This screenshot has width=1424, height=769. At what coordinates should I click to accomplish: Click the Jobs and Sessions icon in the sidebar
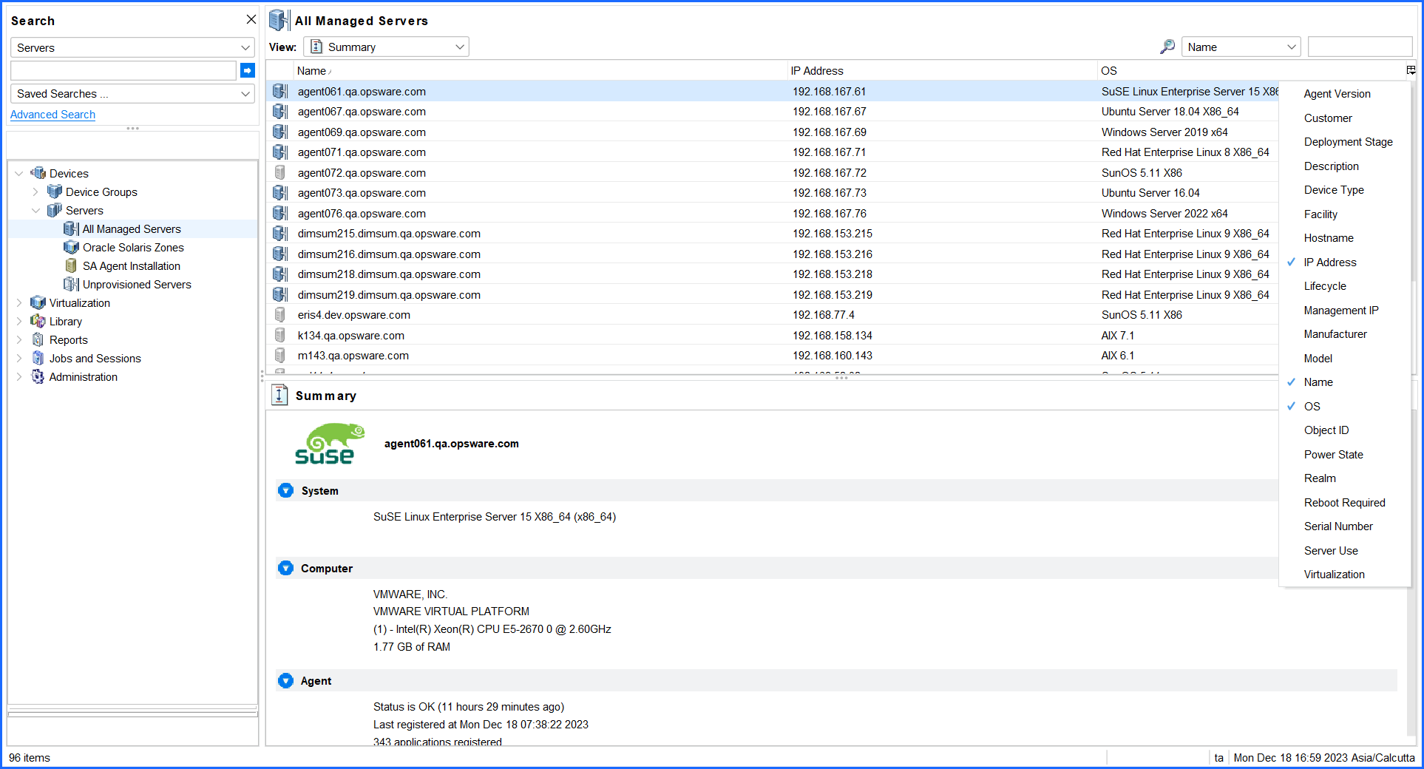point(38,358)
